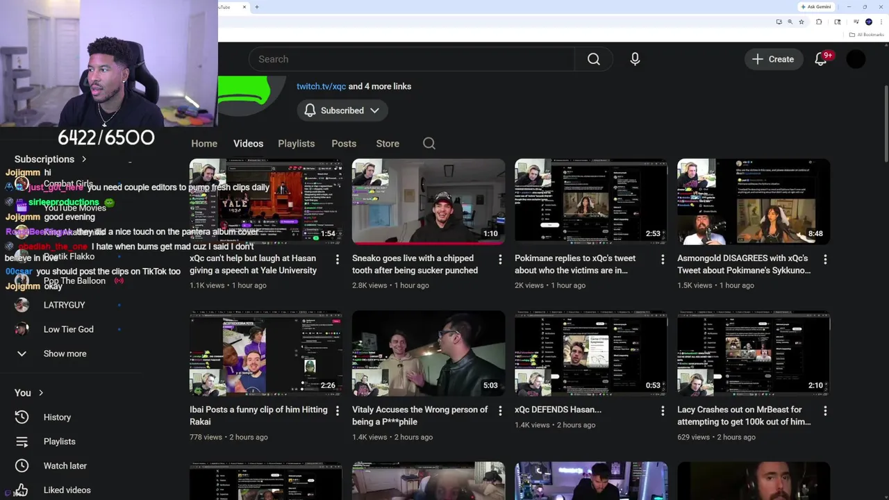Click the Chrome zoom magnifier icon
889x500 pixels.
pyautogui.click(x=790, y=22)
